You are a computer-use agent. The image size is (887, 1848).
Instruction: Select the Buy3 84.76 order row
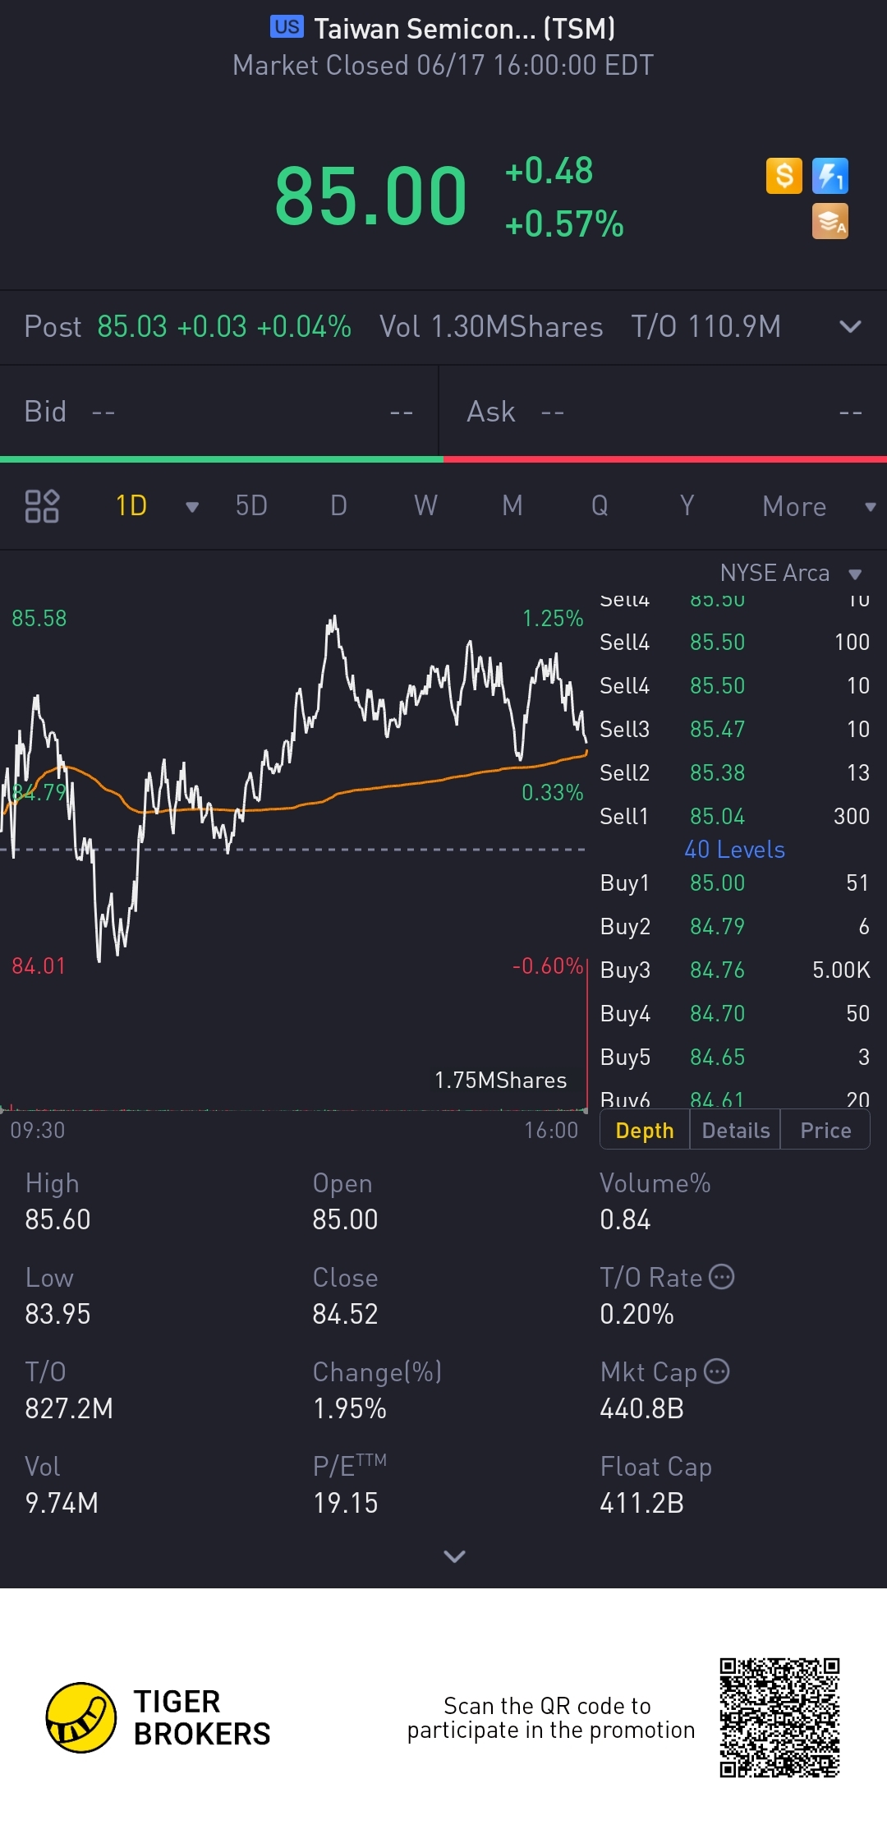pos(734,970)
